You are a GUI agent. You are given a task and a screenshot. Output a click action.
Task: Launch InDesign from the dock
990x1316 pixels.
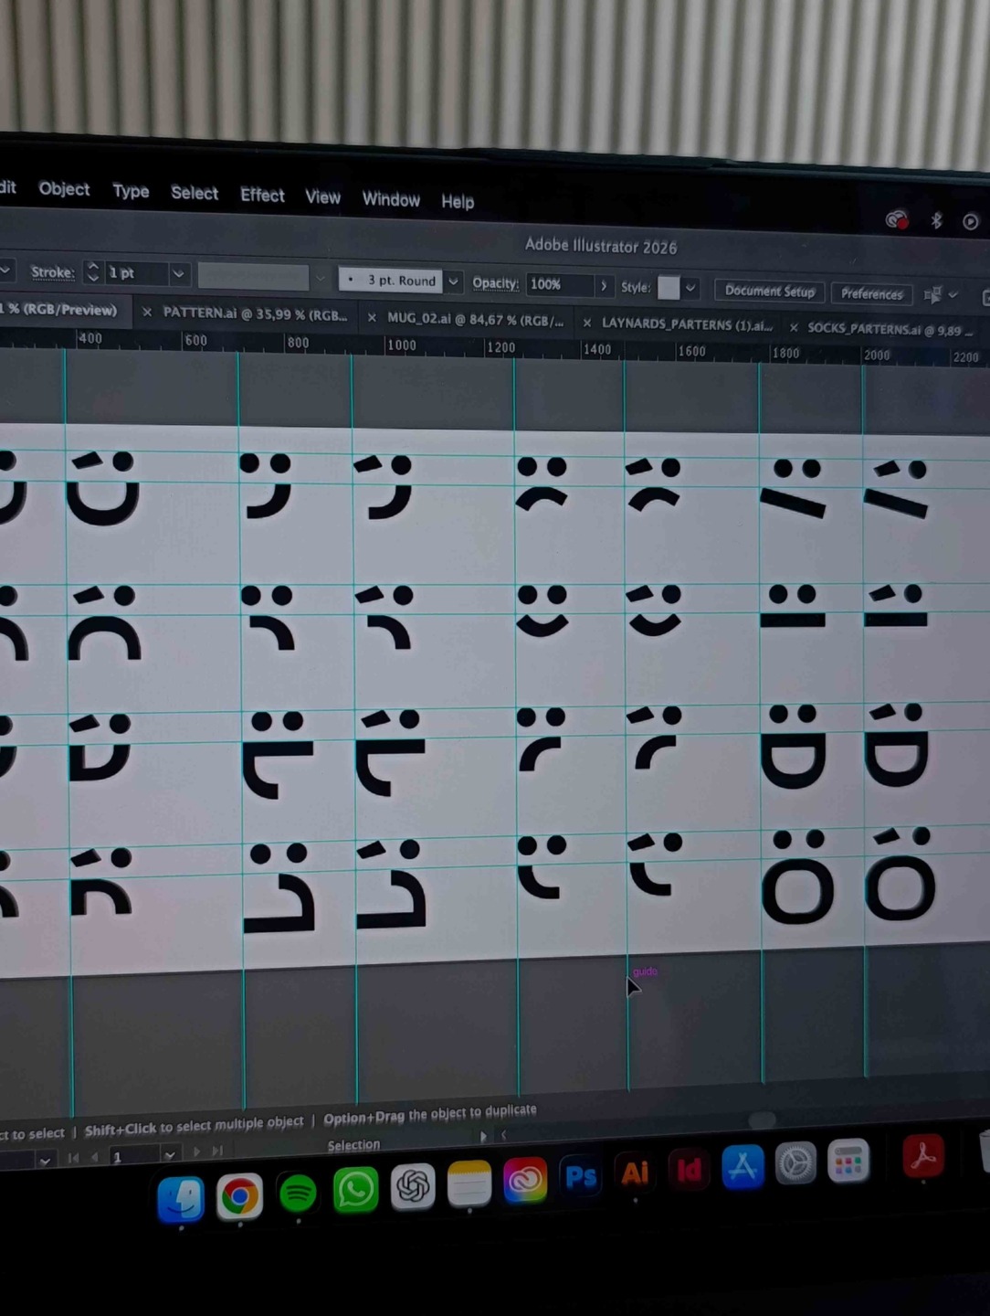click(690, 1170)
